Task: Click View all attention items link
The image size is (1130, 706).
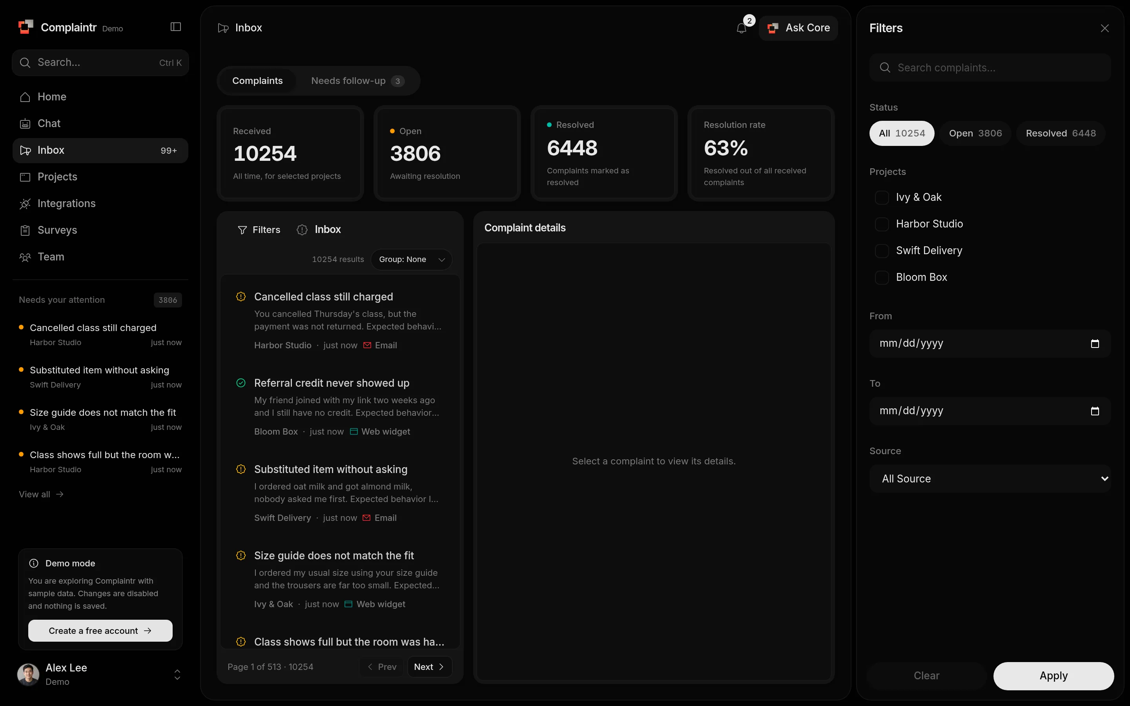Action: pyautogui.click(x=41, y=495)
